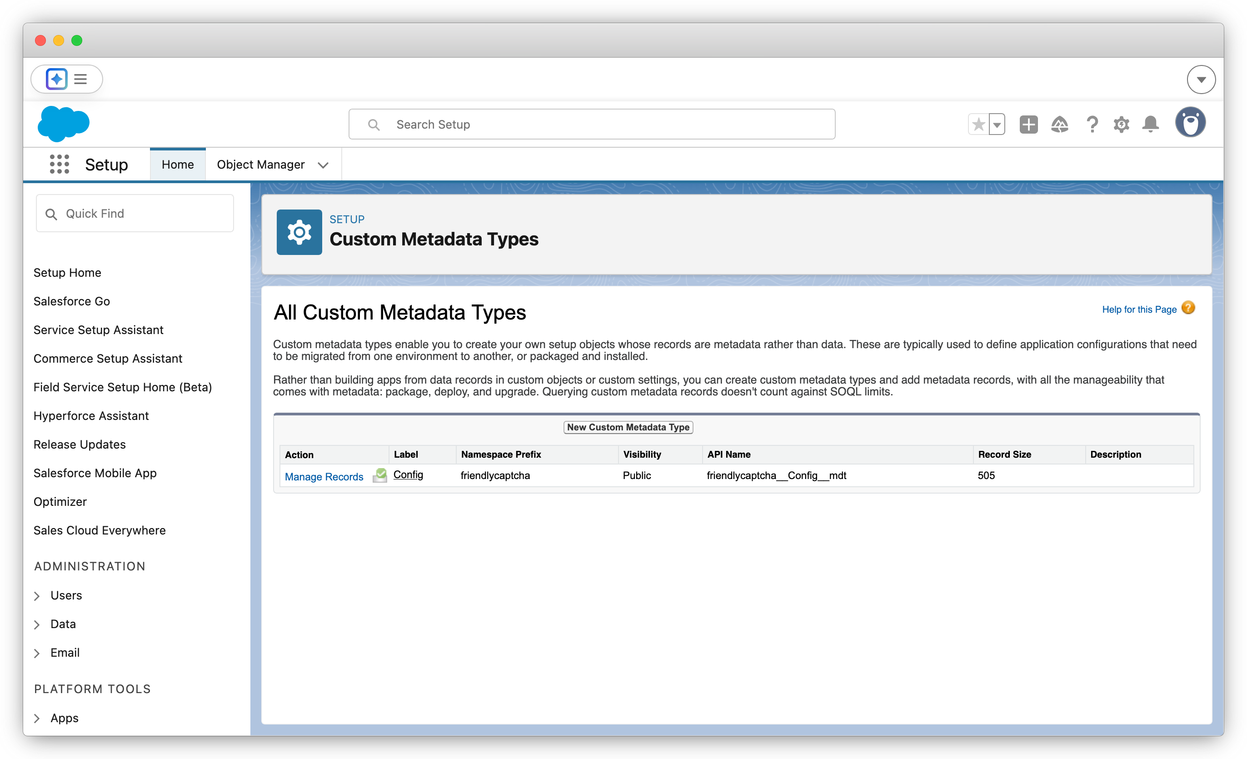Screen dimensions: 1247x759
Task: Open Sales Cloud Everywhere
Action: pyautogui.click(x=100, y=530)
